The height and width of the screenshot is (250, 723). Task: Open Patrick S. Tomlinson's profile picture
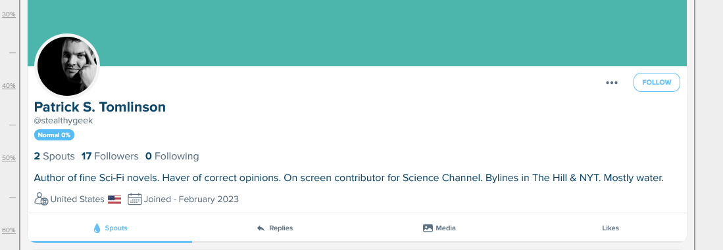[67, 66]
